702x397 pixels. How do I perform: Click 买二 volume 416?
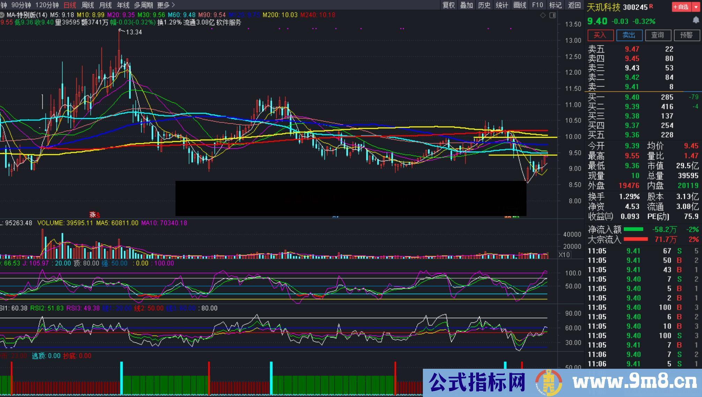tap(667, 107)
